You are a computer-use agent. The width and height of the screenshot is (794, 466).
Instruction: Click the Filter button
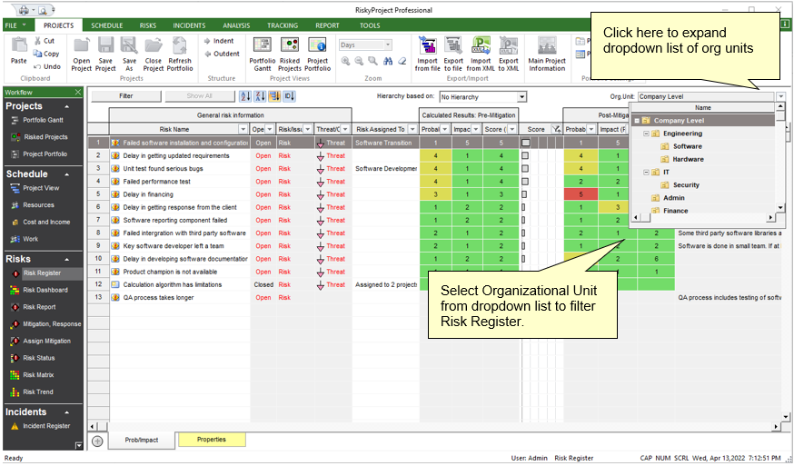[126, 96]
